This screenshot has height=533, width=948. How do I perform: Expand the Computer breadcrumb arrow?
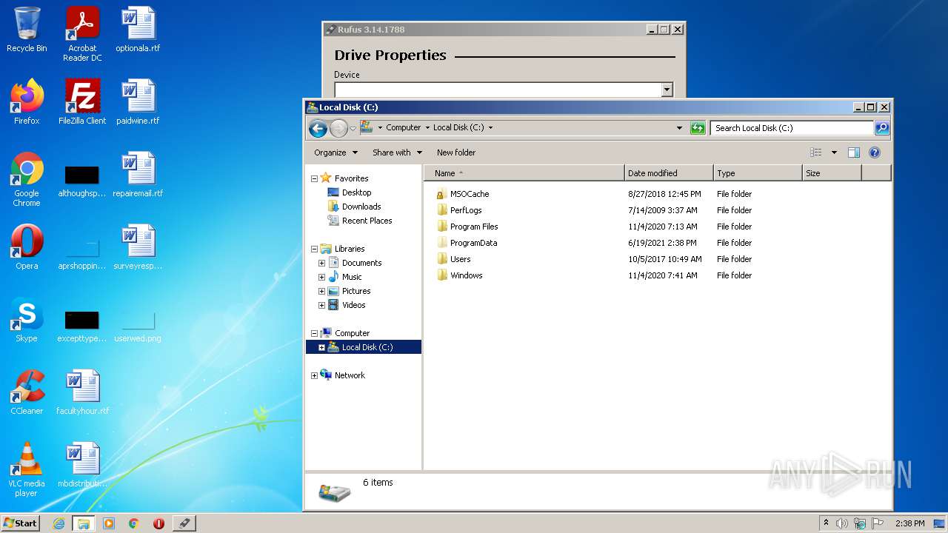pos(427,127)
